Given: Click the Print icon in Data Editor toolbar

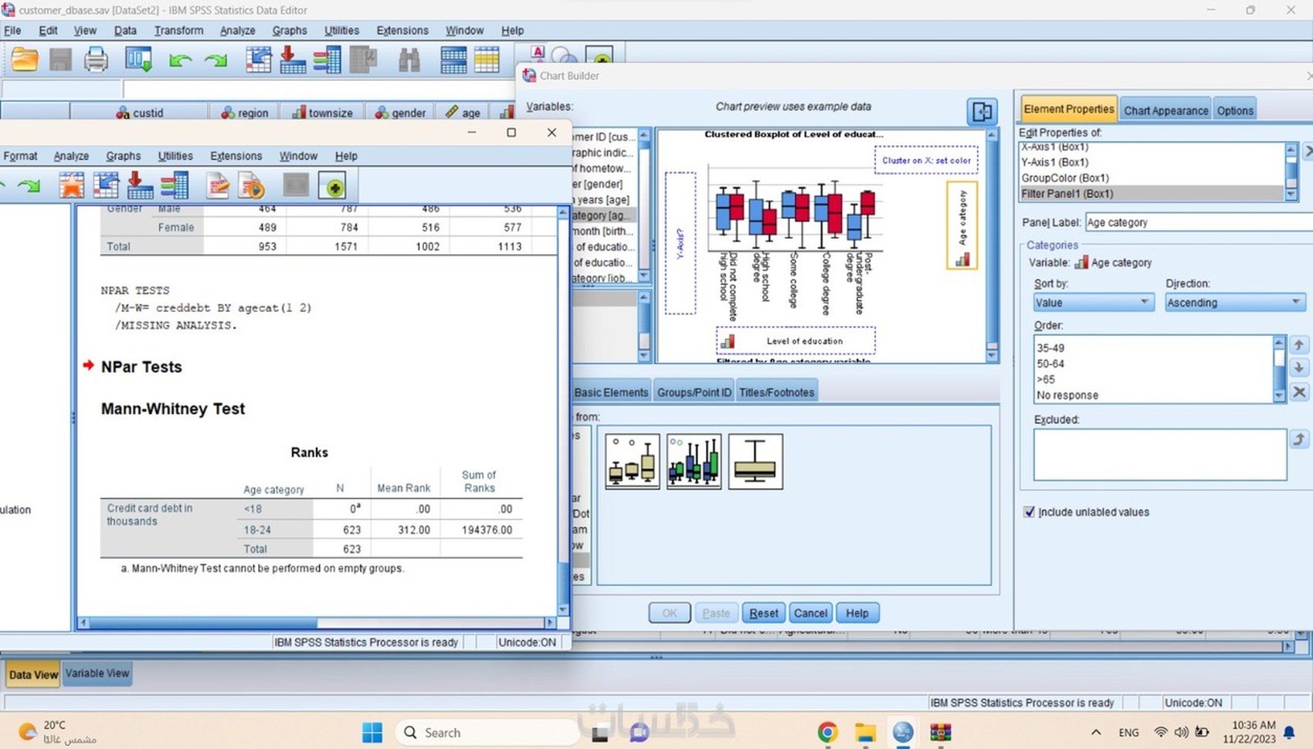Looking at the screenshot, I should coord(96,59).
